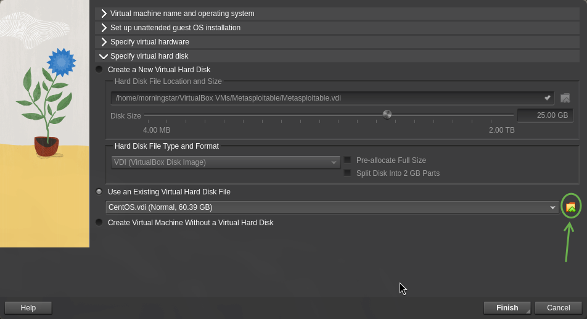The height and width of the screenshot is (319, 587).
Task: Open the VDI (VirtualBox Disk Image) format dropdown
Action: click(226, 162)
